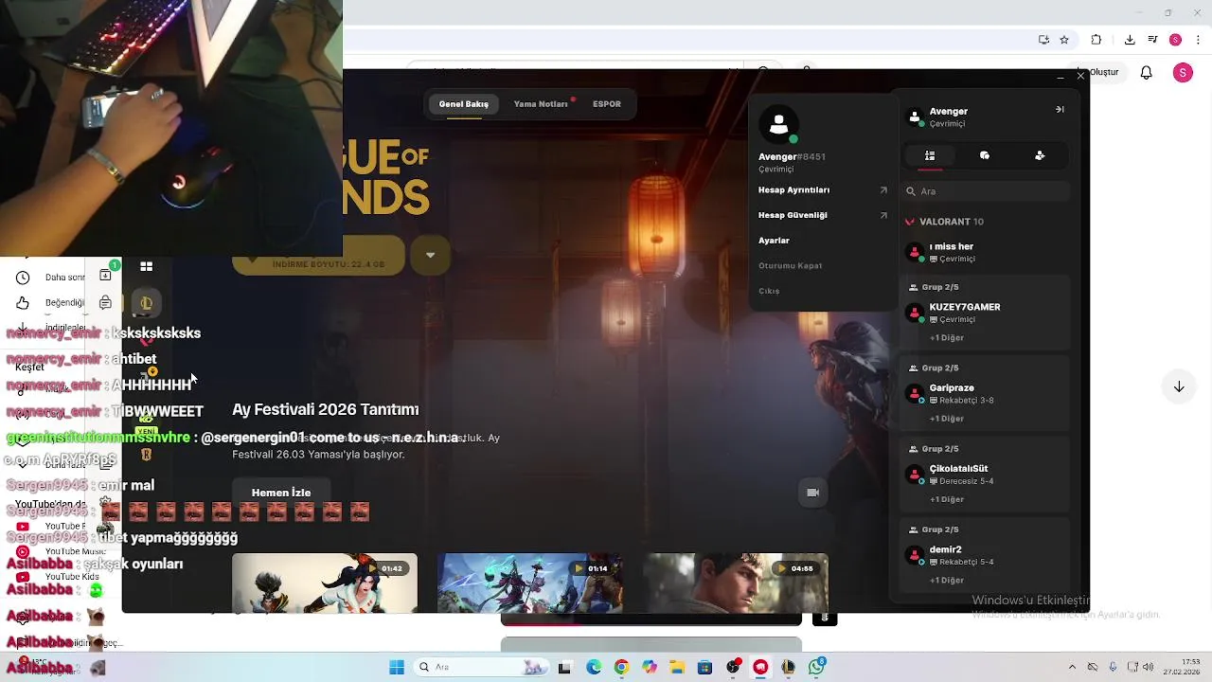Open the Chrome extensions puzzle icon
This screenshot has width=1212, height=682.
(1096, 40)
